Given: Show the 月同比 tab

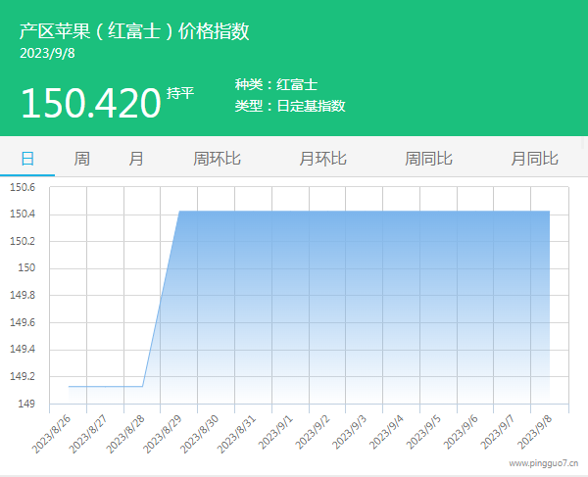Looking at the screenshot, I should point(534,159).
